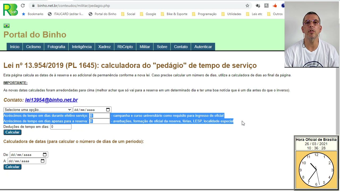Open the Leis etc bookmarks folder
Image resolution: width=340 pixels, height=191 pixels.
click(254, 14)
